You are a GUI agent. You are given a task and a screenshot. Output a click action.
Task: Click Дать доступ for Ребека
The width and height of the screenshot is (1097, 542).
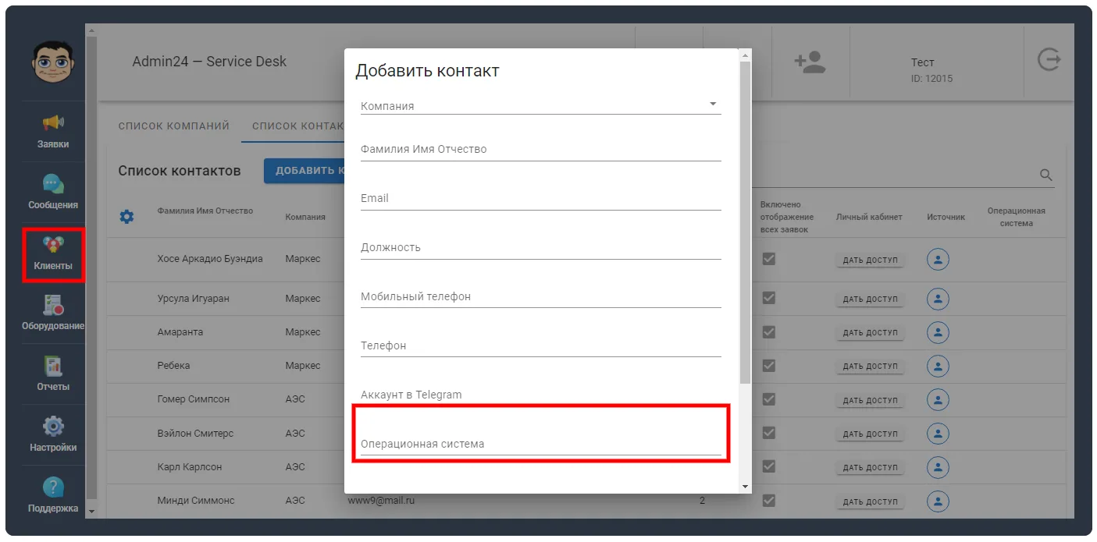870,367
